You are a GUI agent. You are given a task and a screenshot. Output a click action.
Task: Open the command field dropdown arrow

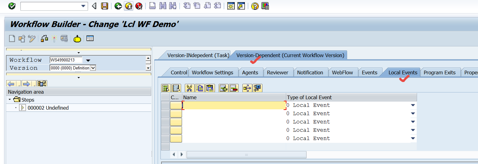pos(83,6)
